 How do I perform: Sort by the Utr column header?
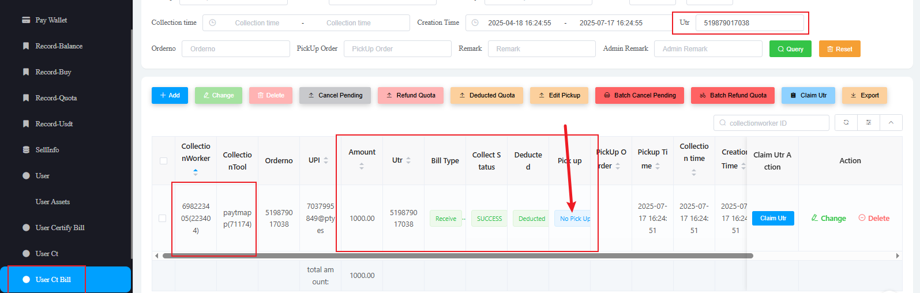[408, 160]
